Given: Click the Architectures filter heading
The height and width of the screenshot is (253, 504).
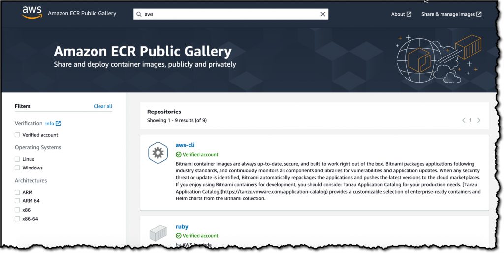Looking at the screenshot, I should (31, 180).
